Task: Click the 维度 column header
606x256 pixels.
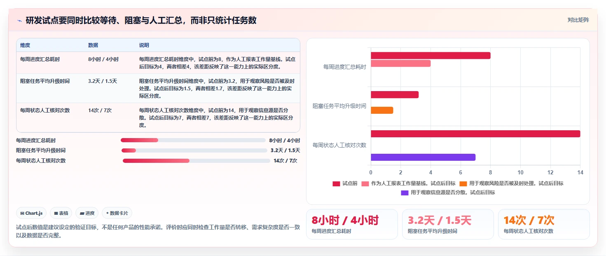Action: click(x=25, y=45)
